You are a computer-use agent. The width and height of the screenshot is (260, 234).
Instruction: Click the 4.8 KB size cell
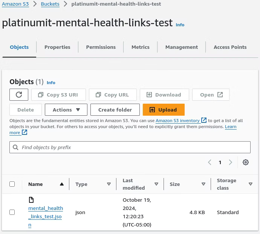click(197, 212)
